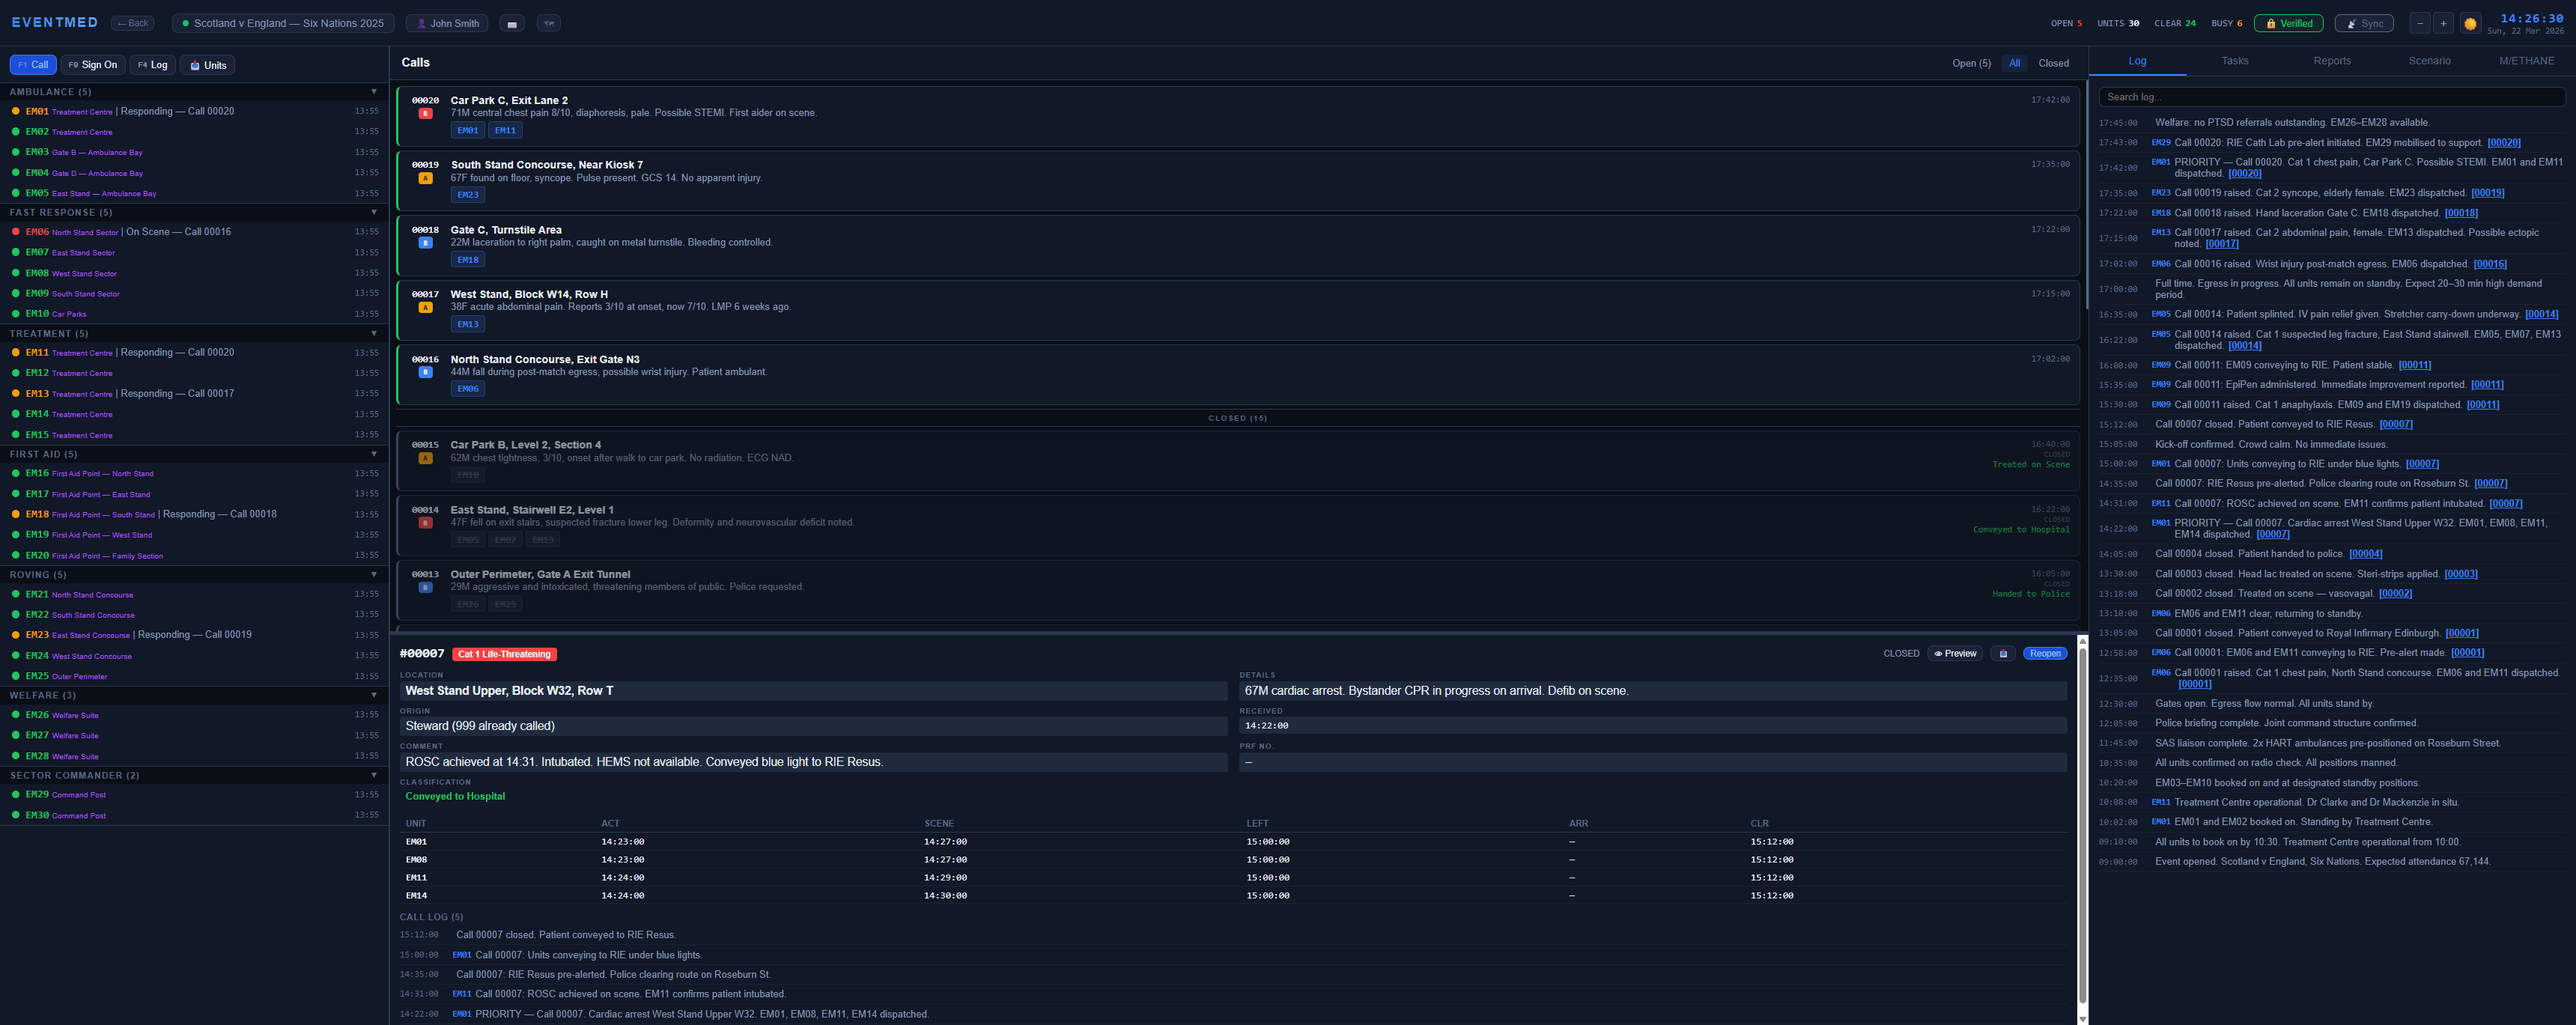Open the Units panel

[x=207, y=64]
